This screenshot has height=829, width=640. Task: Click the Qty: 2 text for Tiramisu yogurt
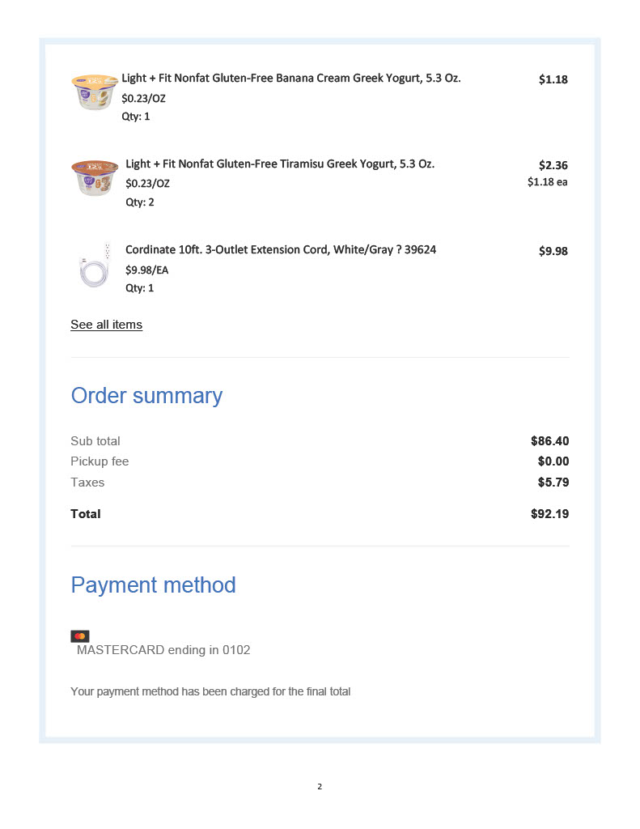coord(139,202)
